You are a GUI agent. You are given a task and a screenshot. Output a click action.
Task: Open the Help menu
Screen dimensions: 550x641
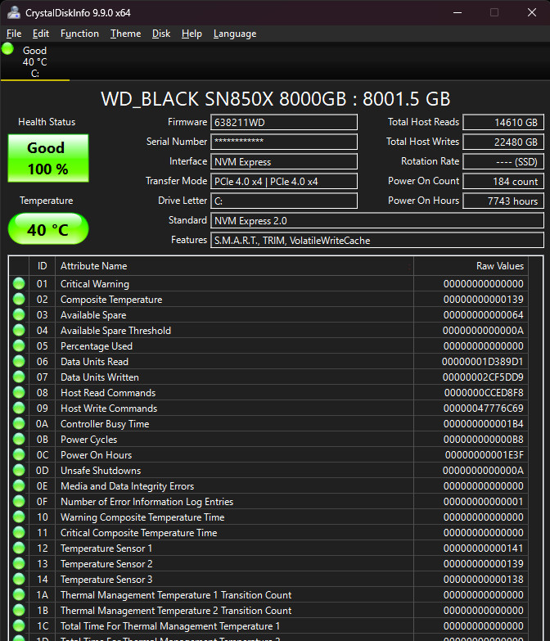tap(192, 34)
